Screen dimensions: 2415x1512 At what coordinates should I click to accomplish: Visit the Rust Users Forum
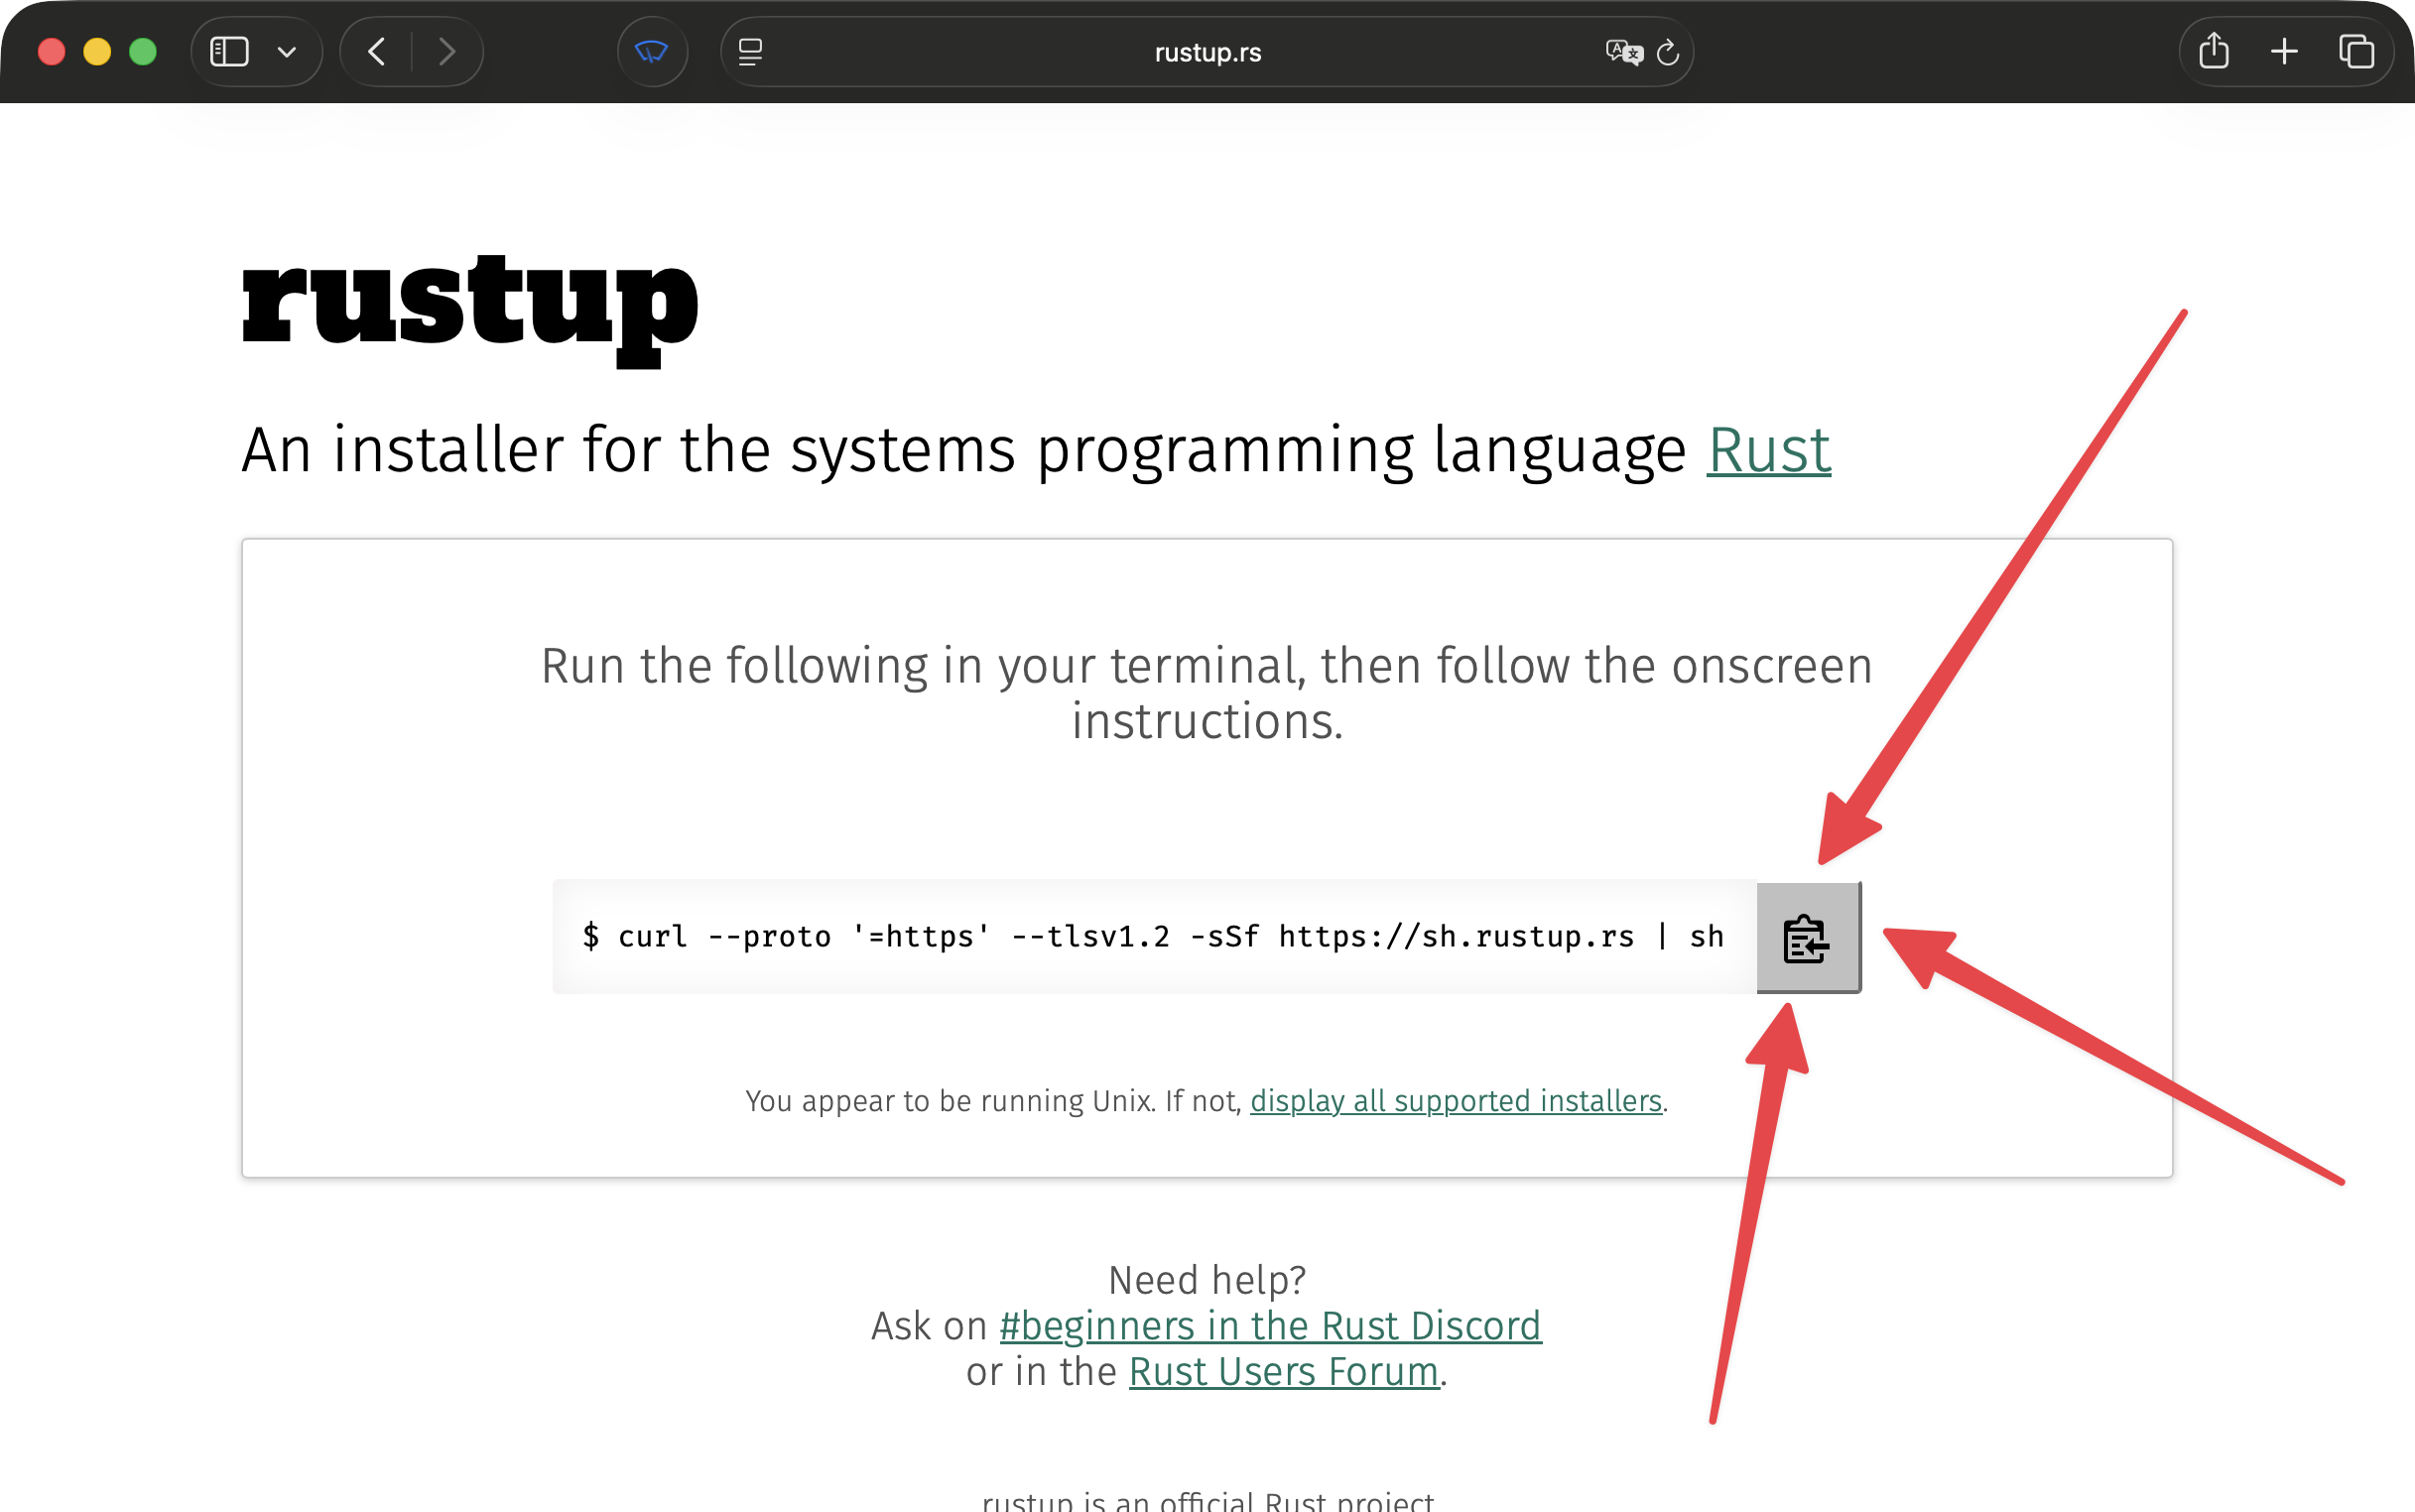tap(1283, 1371)
